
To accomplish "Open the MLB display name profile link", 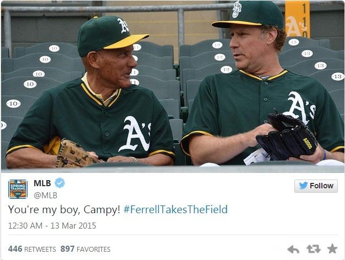I will [42, 183].
